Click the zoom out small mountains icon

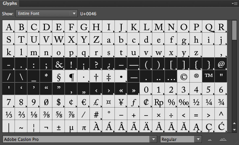tap(210, 139)
